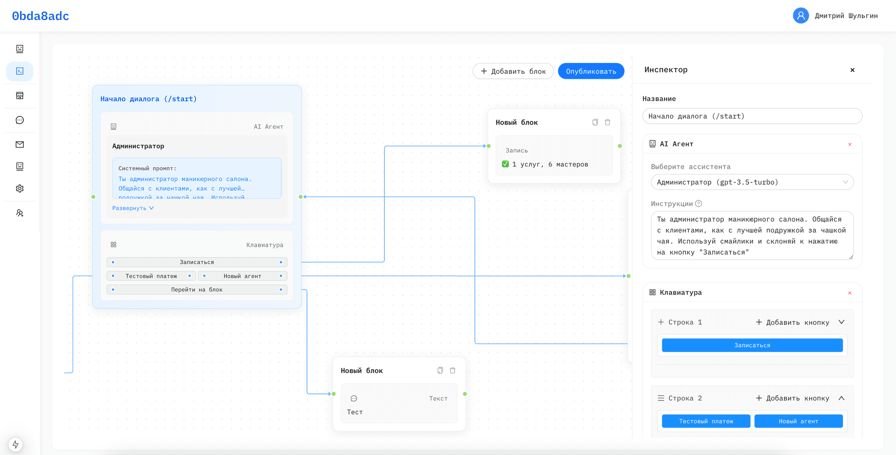Click the grid icon beside inspector Клавиатура heading

(x=652, y=292)
